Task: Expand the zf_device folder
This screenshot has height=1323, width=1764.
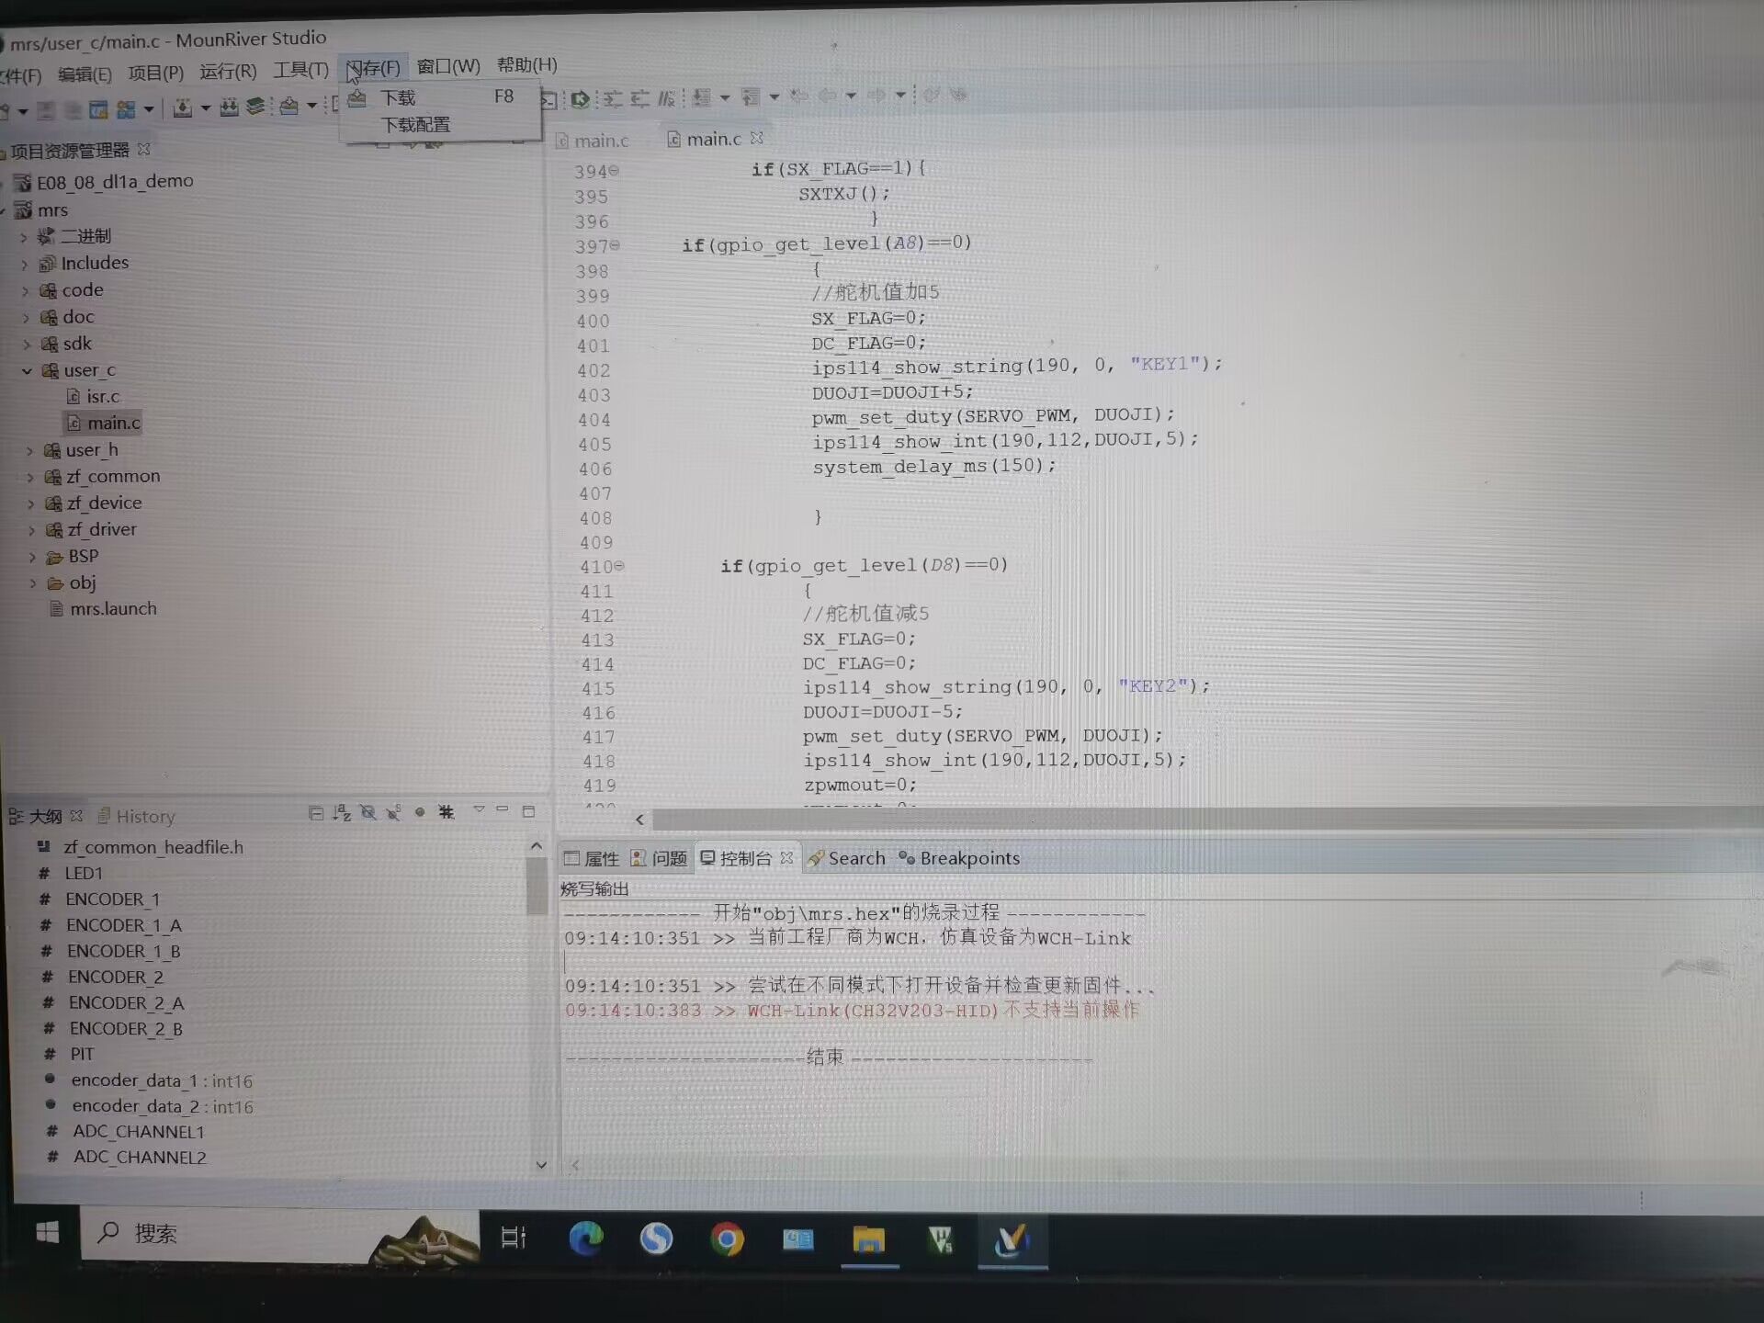Action: pos(31,504)
